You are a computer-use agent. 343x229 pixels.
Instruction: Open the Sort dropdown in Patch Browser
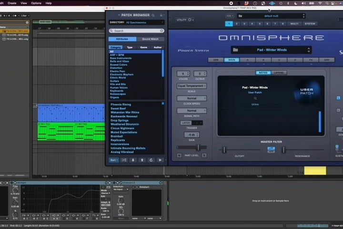114,160
